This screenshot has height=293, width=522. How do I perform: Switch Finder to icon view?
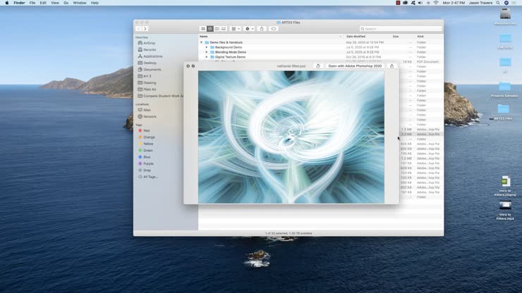pyautogui.click(x=203, y=29)
